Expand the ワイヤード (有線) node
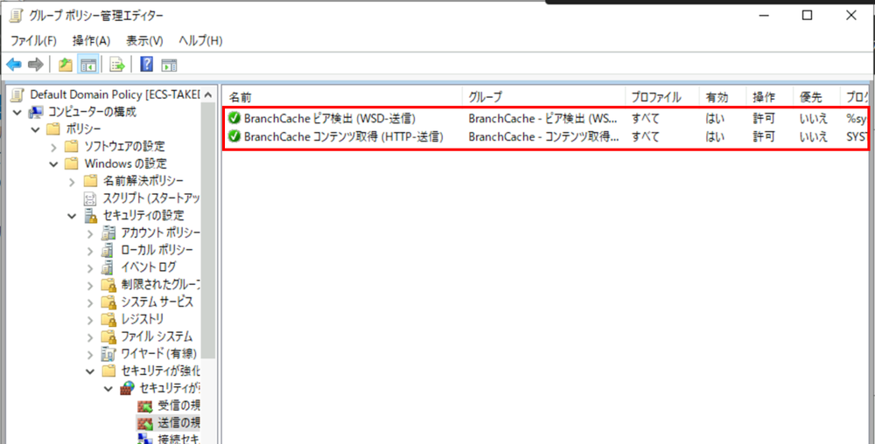Screen dimensions: 875x444 [x=90, y=354]
